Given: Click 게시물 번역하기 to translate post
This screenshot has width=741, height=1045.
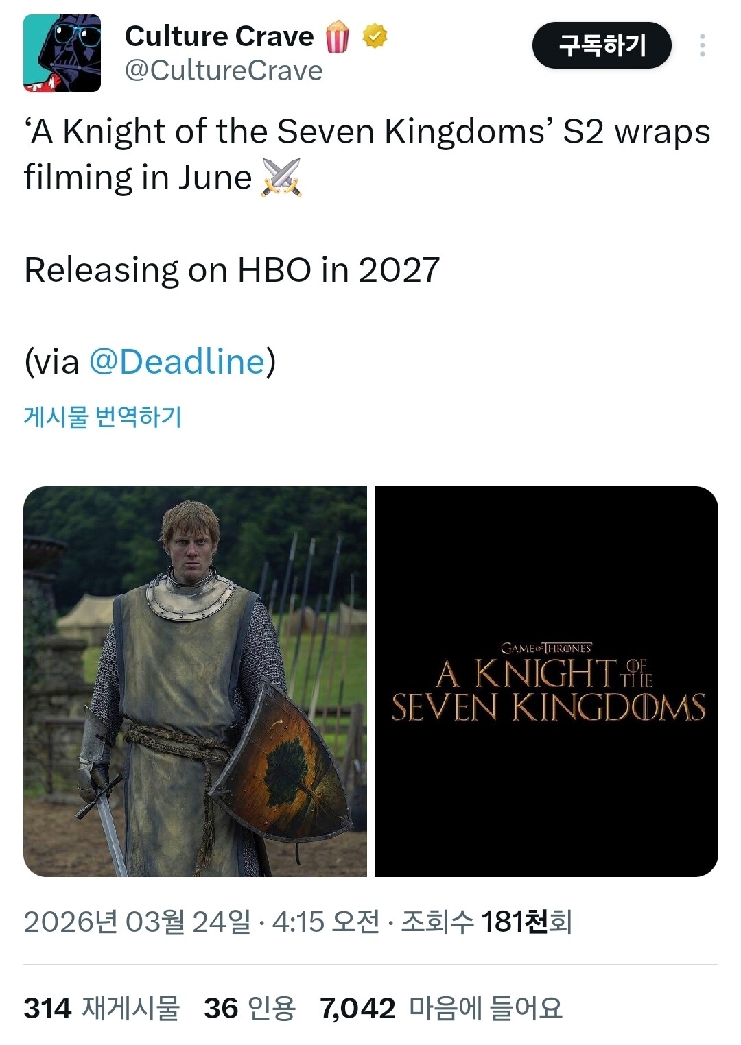Looking at the screenshot, I should pos(102,416).
